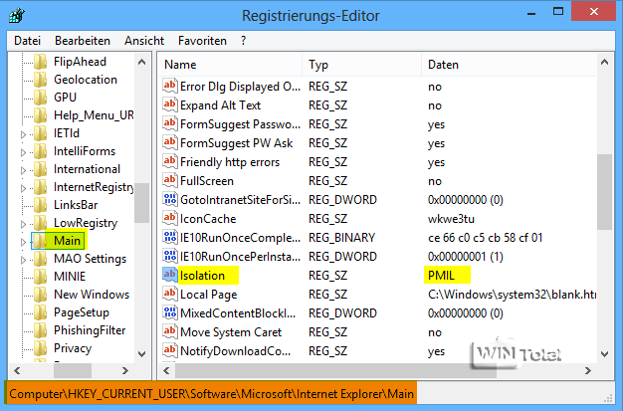623x411 pixels.
Task: Click the MINIE folder icon
Action: pyautogui.click(x=40, y=277)
